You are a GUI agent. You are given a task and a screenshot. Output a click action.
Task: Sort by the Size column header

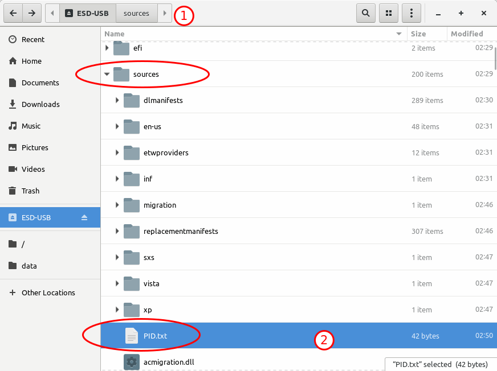[427, 34]
